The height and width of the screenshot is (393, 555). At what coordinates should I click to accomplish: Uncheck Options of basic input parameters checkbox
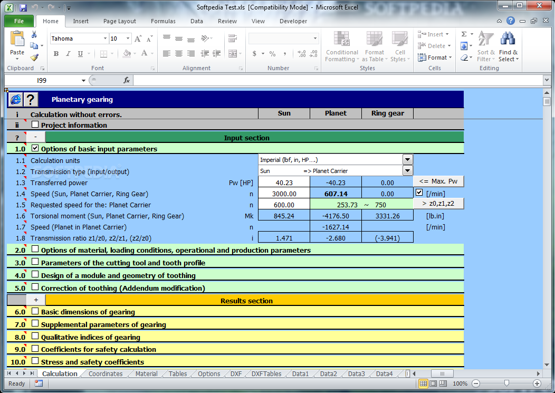35,148
